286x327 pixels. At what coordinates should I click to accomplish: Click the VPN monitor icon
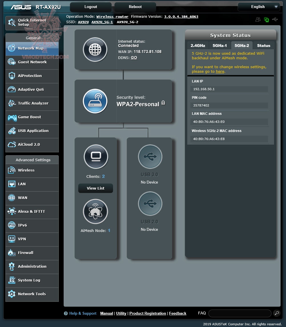pos(12,239)
